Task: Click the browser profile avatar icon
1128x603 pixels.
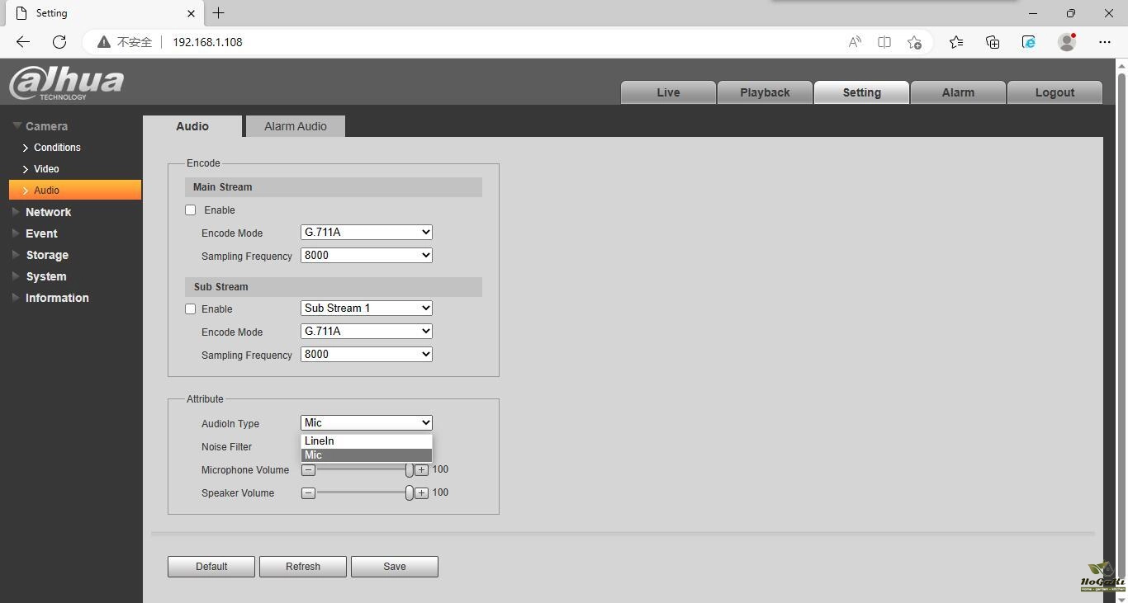Action: click(x=1067, y=42)
